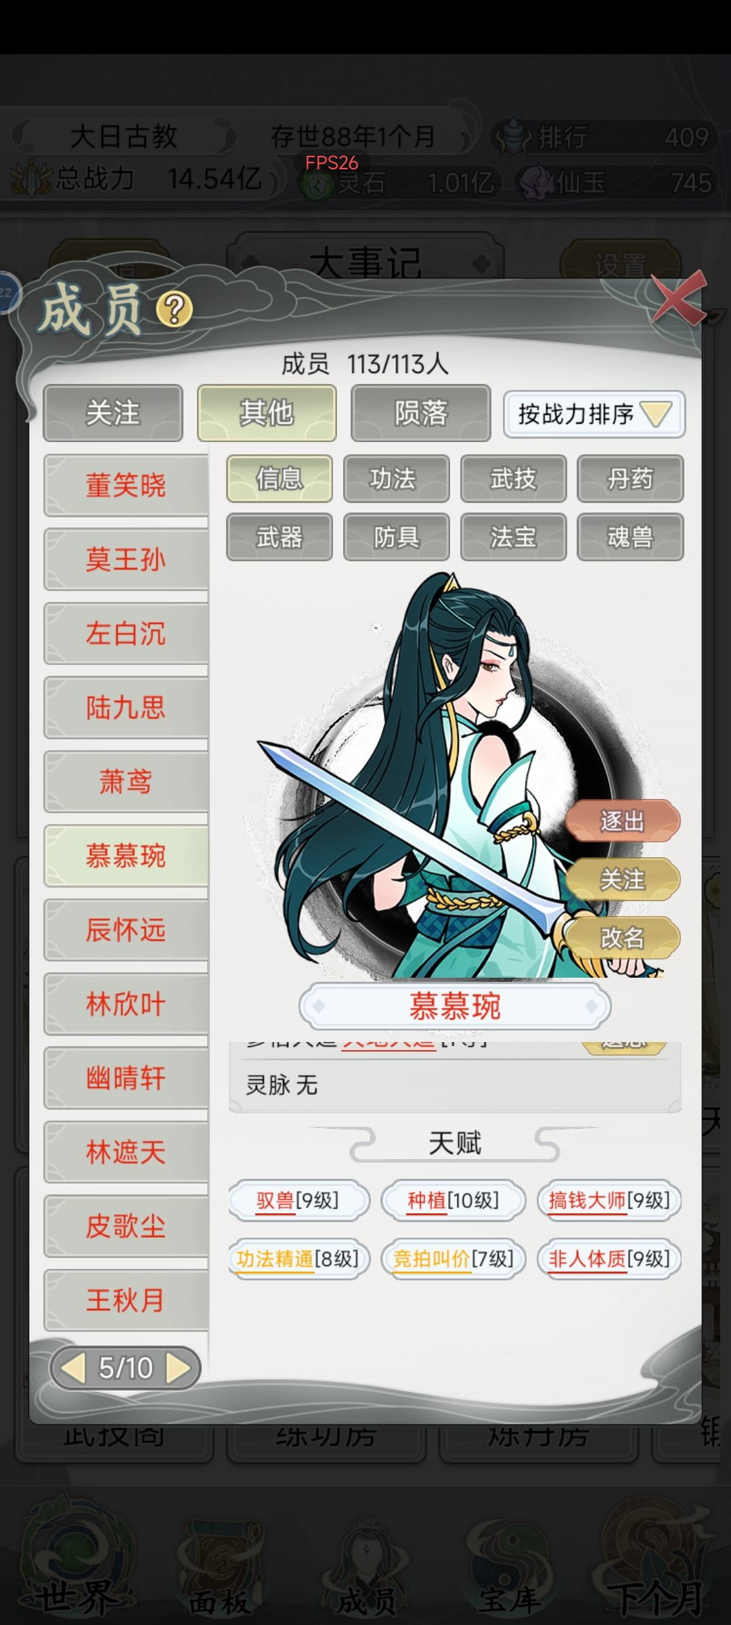Switch to the 陨落 member tab
This screenshot has height=1625, width=731.
click(421, 413)
